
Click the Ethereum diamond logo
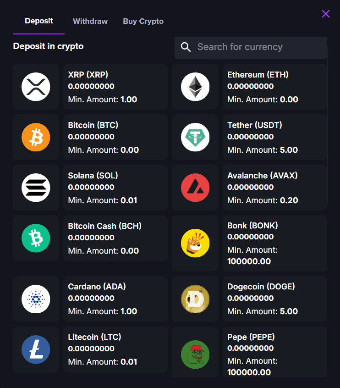pyautogui.click(x=195, y=87)
